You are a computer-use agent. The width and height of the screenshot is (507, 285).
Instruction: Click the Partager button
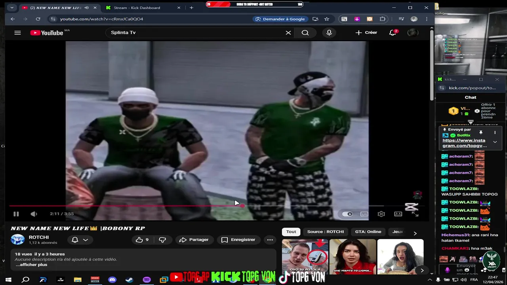194,240
